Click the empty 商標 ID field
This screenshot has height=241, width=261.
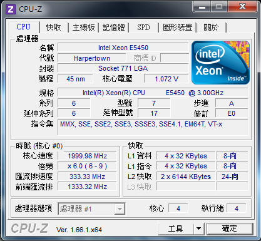(x=175, y=58)
